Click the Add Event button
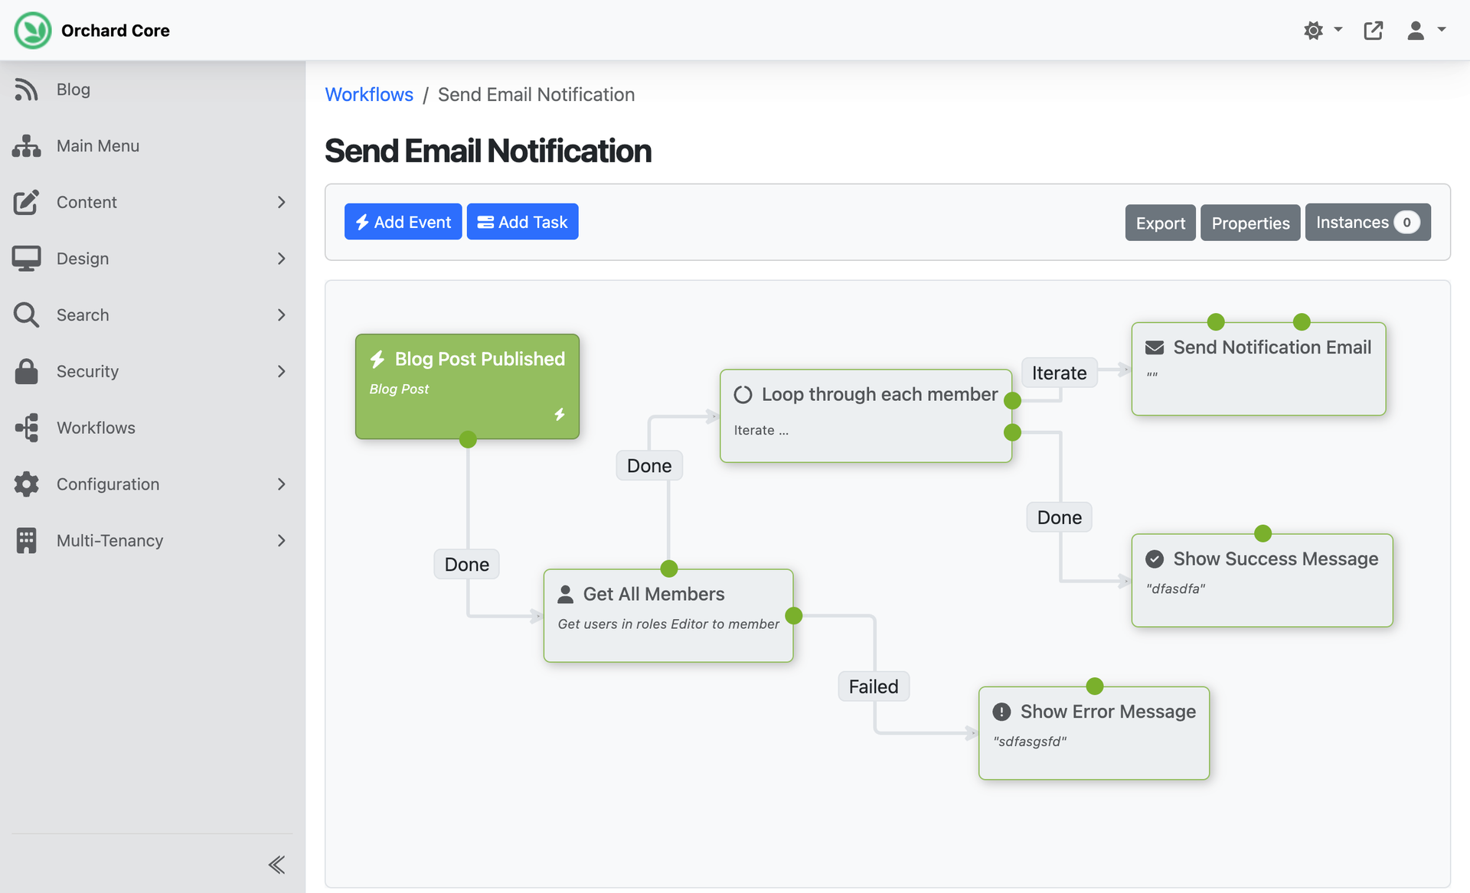The height and width of the screenshot is (893, 1470). (x=403, y=222)
